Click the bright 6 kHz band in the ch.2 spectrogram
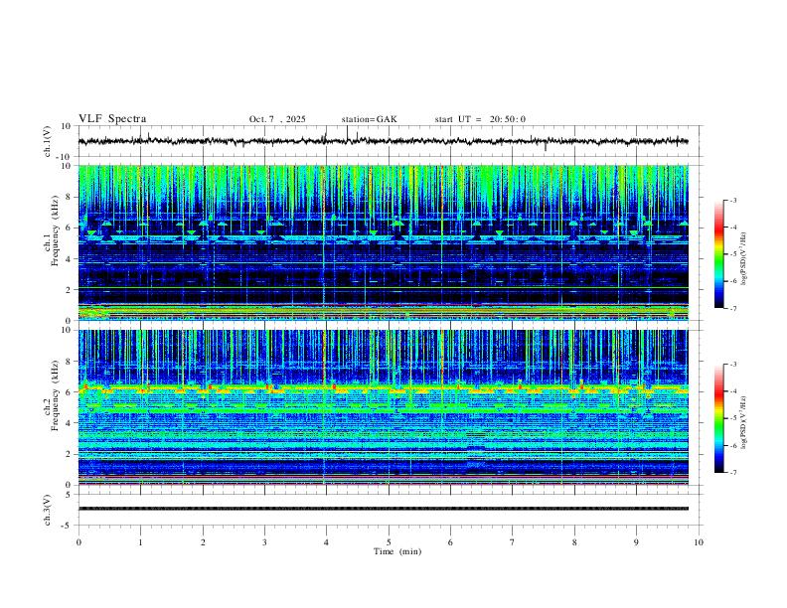Screen dimensions: 787x608 pos(383,388)
